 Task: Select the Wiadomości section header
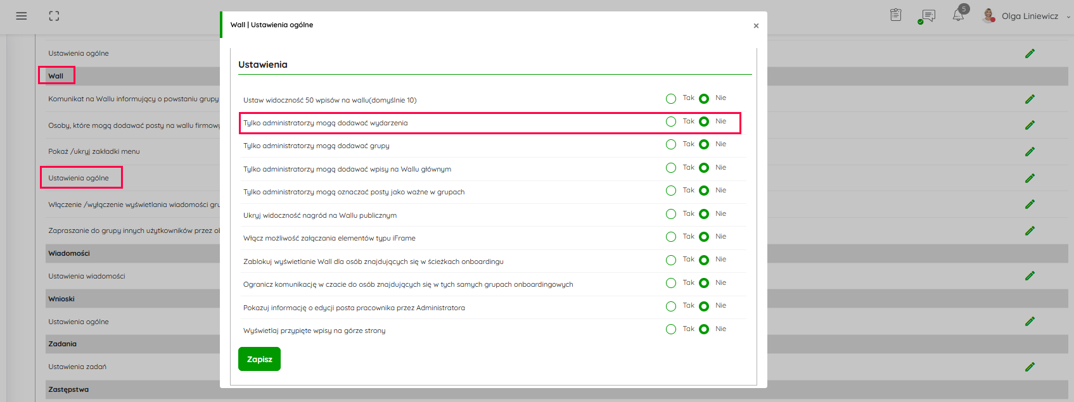69,253
